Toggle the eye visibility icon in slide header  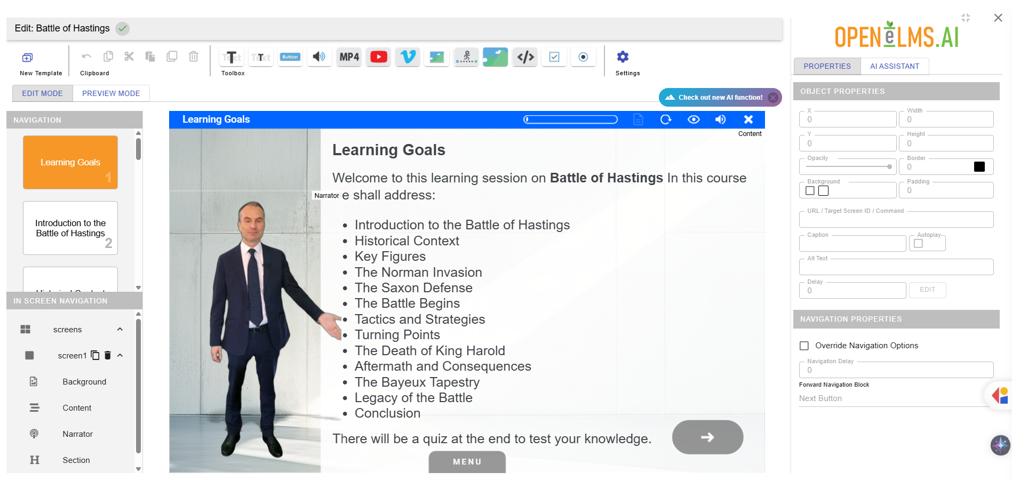pos(694,119)
